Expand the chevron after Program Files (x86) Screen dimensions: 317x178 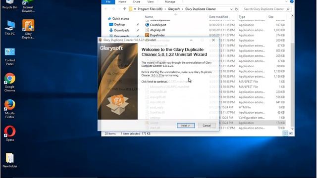165,9
